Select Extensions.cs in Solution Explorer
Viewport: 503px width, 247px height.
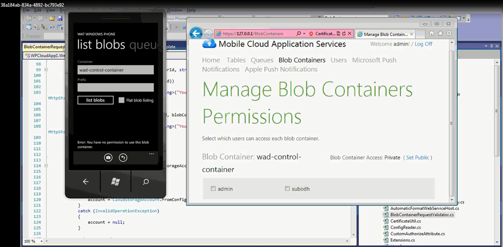point(399,240)
